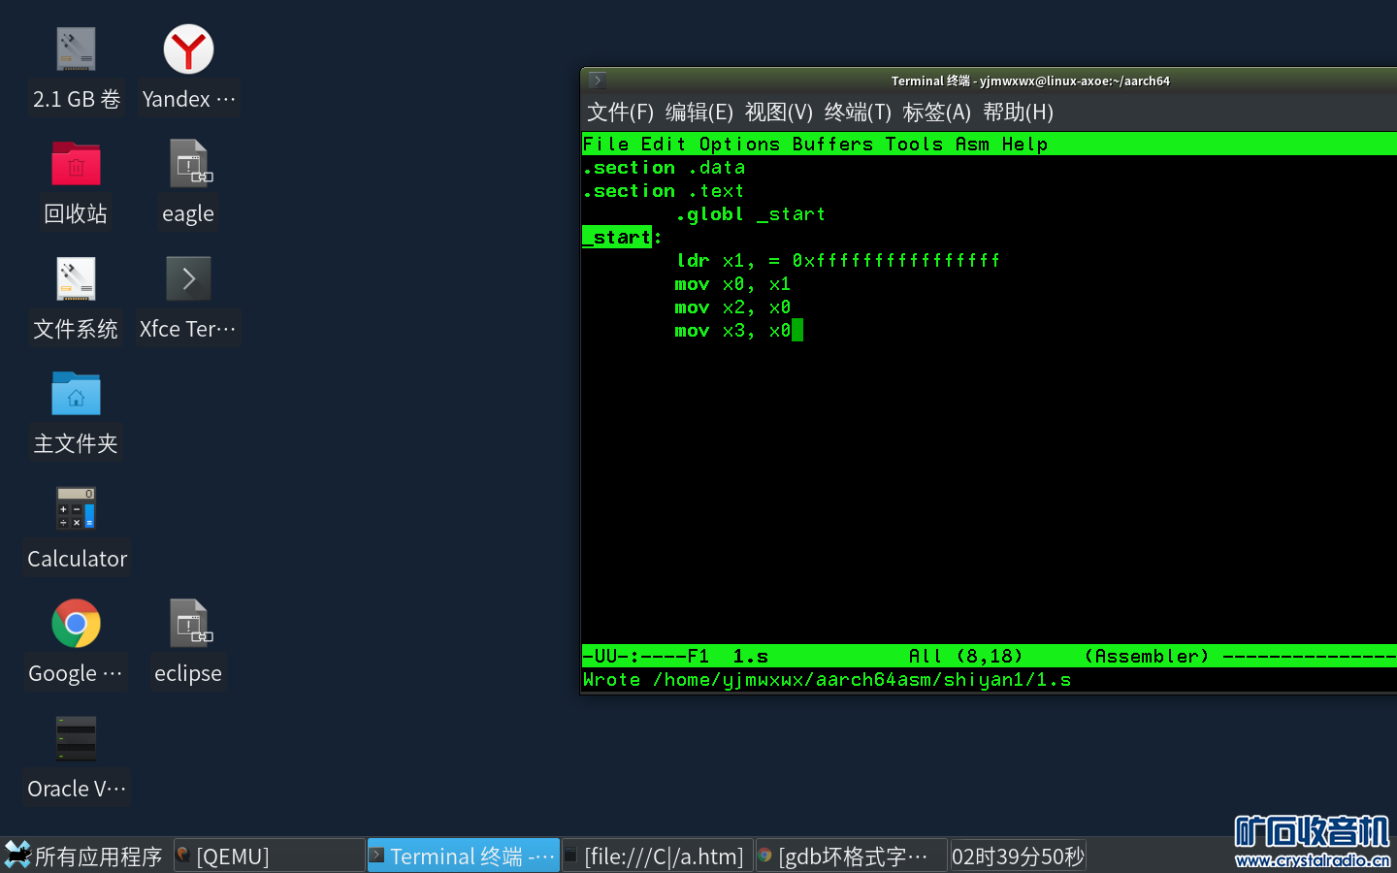Open the Yandex browser desktop icon

click(188, 50)
